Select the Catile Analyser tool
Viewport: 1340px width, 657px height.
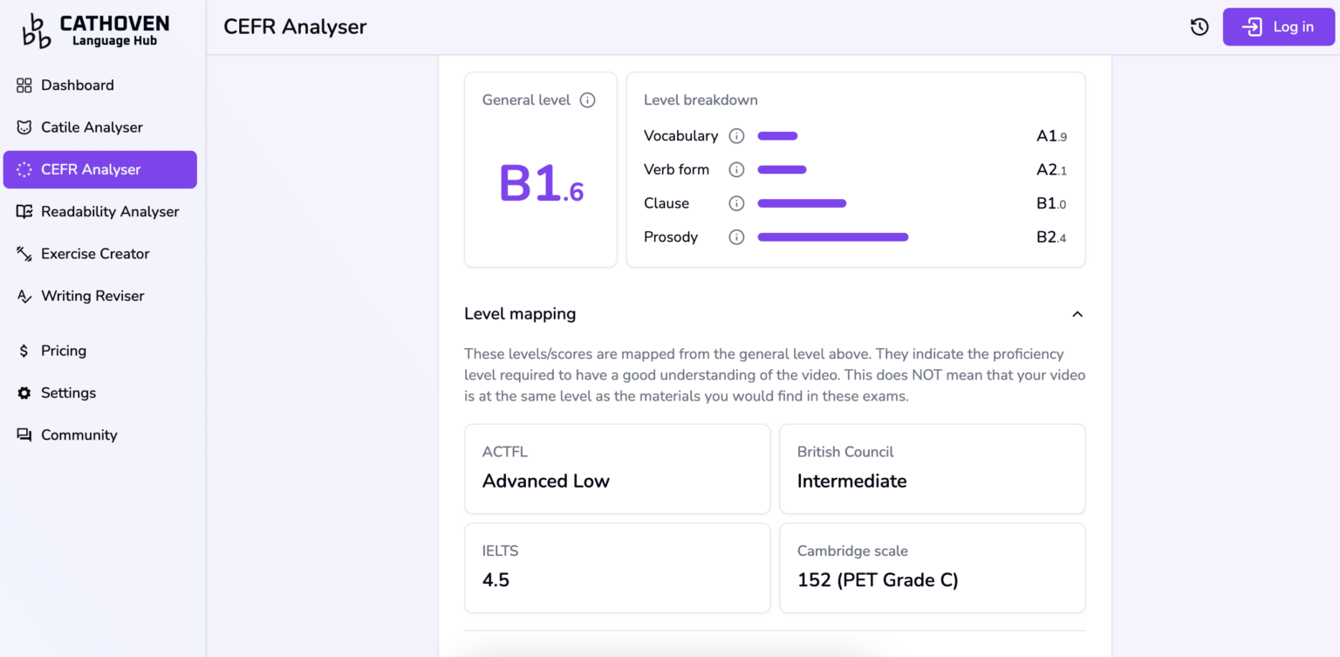tap(92, 127)
